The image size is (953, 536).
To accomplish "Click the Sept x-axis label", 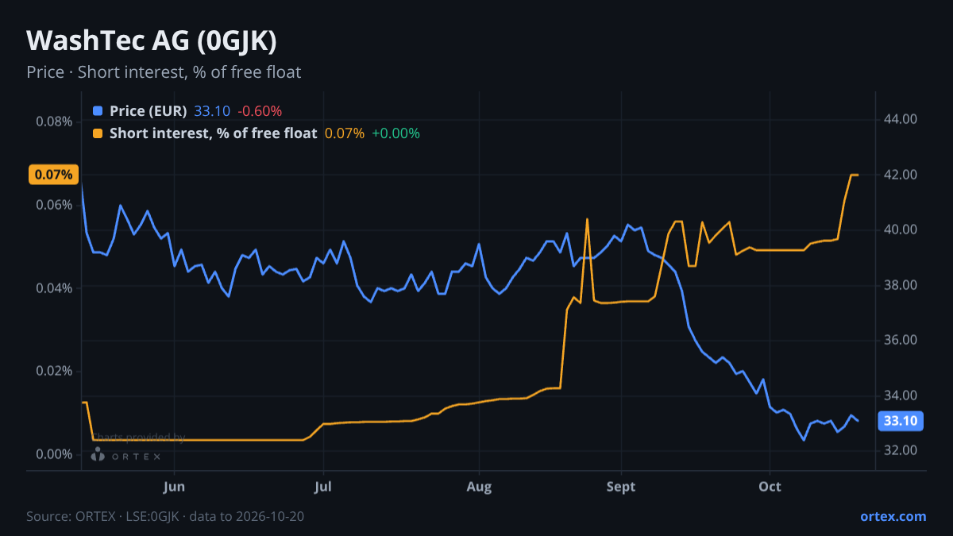I will pyautogui.click(x=621, y=486).
